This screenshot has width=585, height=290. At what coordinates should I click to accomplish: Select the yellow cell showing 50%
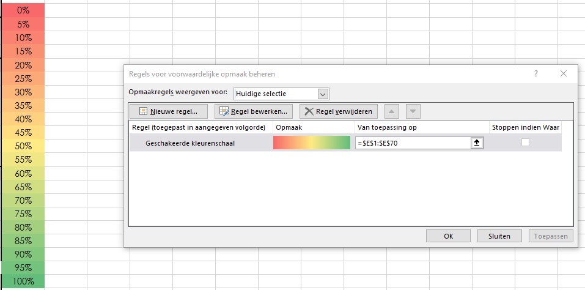click(x=23, y=146)
